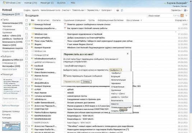This screenshot has height=133, width=192.
Task: Tick checkbox for subs@osp.ru message
Action: point(27,99)
